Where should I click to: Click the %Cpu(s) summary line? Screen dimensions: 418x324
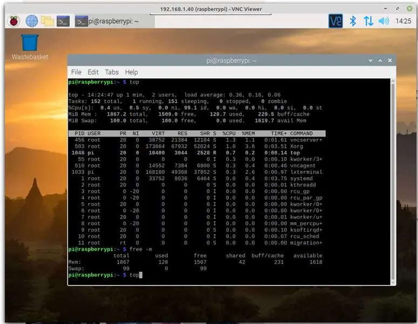coord(195,108)
